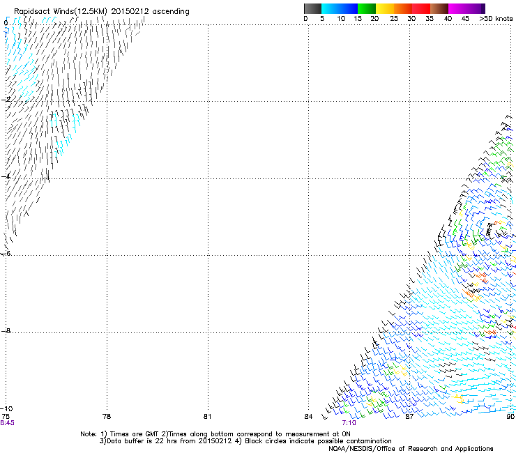Image resolution: width=516 pixels, height=453 pixels.
Task: Click the cyan-blue 5-15 knots color segment
Action: 340,8
